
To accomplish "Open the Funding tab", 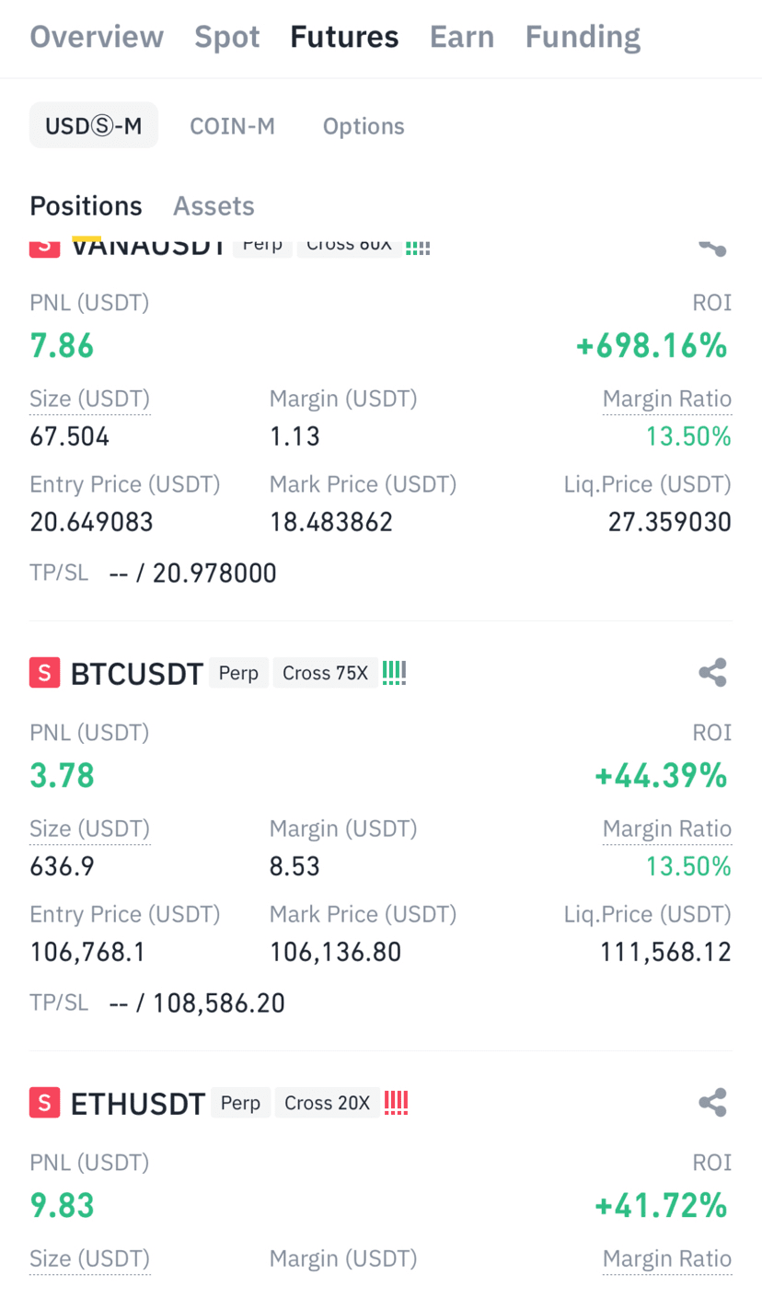I will coord(583,37).
